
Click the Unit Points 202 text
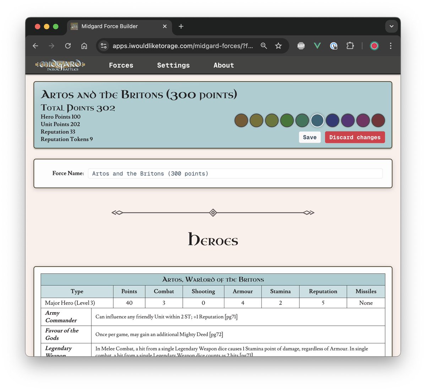point(60,124)
